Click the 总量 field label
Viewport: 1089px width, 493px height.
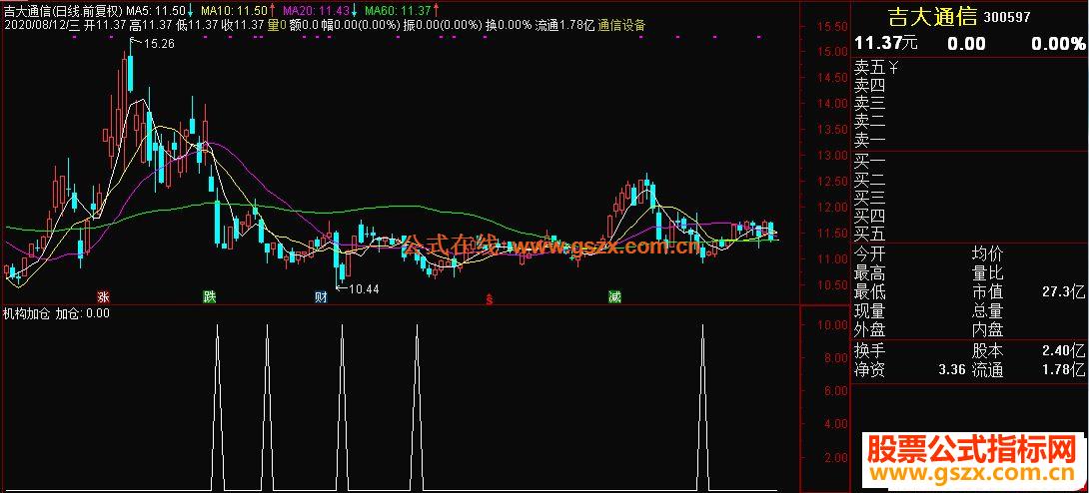point(988,310)
